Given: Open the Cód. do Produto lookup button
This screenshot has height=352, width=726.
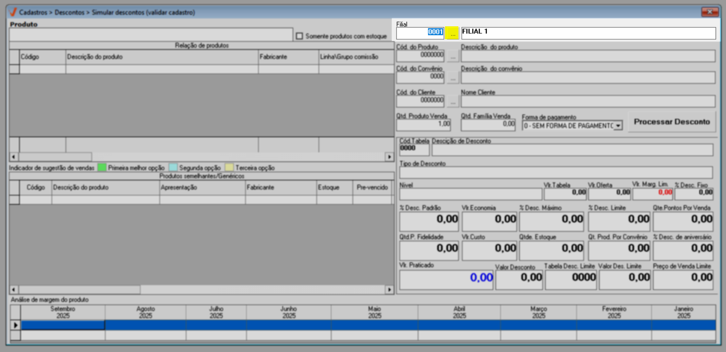Looking at the screenshot, I should 452,56.
